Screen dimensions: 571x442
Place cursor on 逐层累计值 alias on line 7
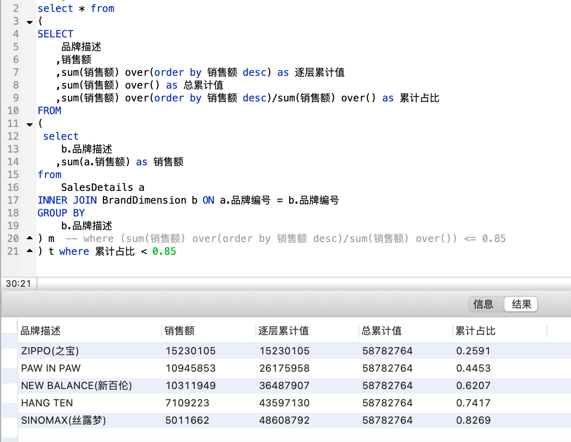pyautogui.click(x=320, y=72)
